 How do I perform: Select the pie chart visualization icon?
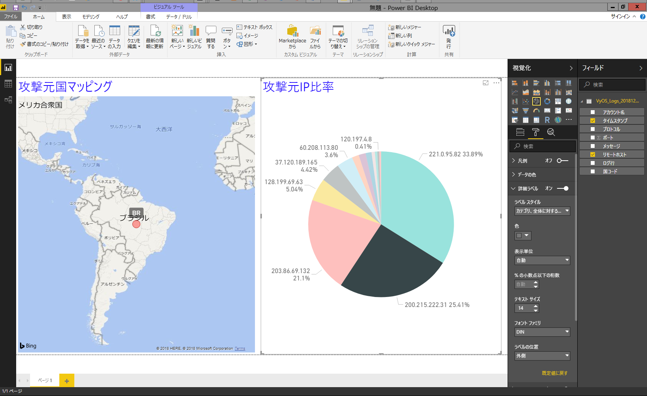coord(536,101)
